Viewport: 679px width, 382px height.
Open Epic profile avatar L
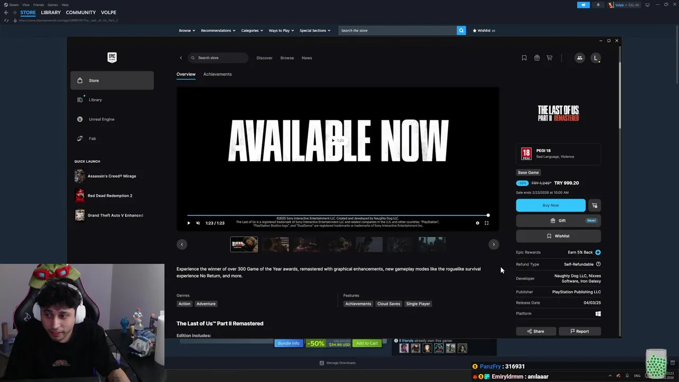596,58
